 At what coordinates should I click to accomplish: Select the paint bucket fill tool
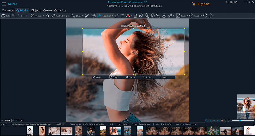tap(147, 16)
